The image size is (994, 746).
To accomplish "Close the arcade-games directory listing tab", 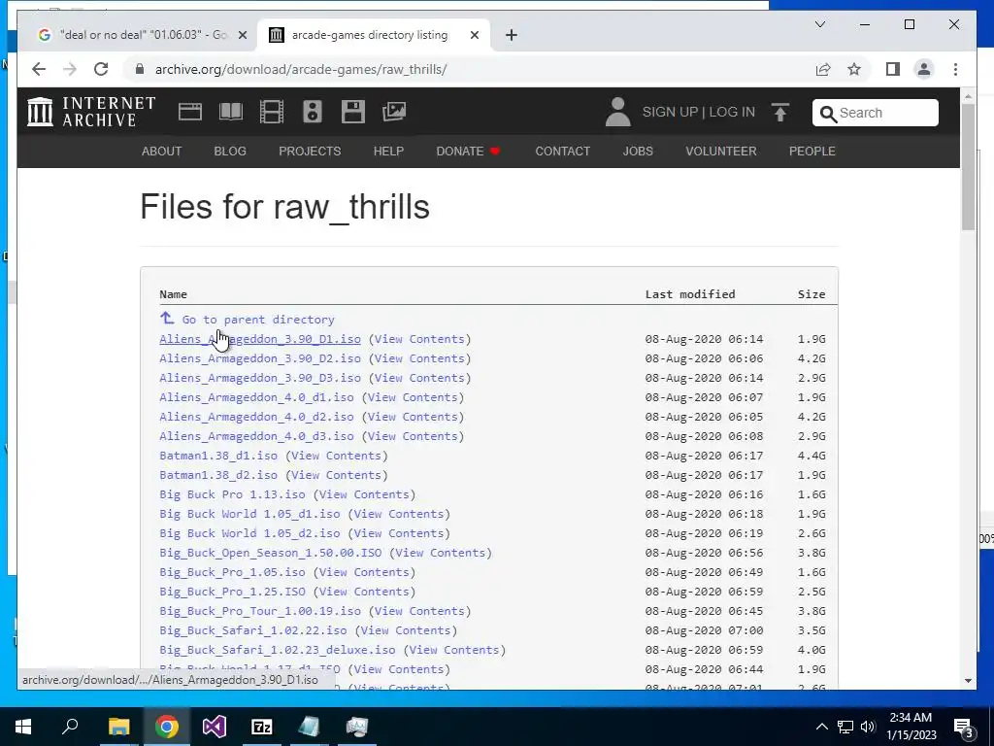I will [474, 36].
